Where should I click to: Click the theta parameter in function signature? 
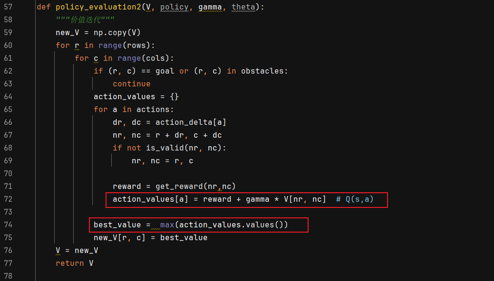[x=243, y=7]
